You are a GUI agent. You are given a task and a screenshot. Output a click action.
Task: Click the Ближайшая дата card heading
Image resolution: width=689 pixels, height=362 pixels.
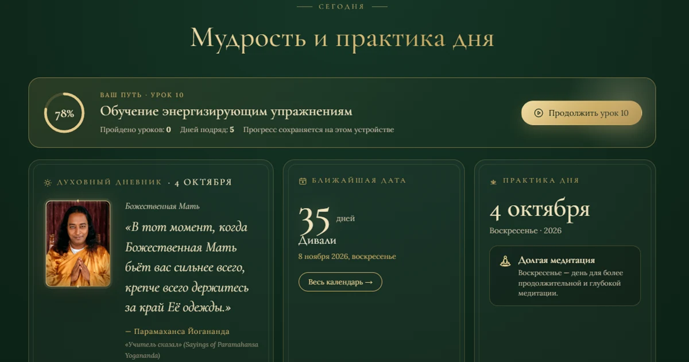(359, 180)
